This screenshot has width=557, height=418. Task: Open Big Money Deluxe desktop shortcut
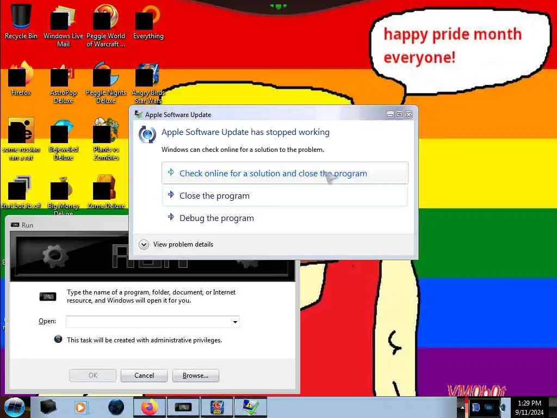63,195
